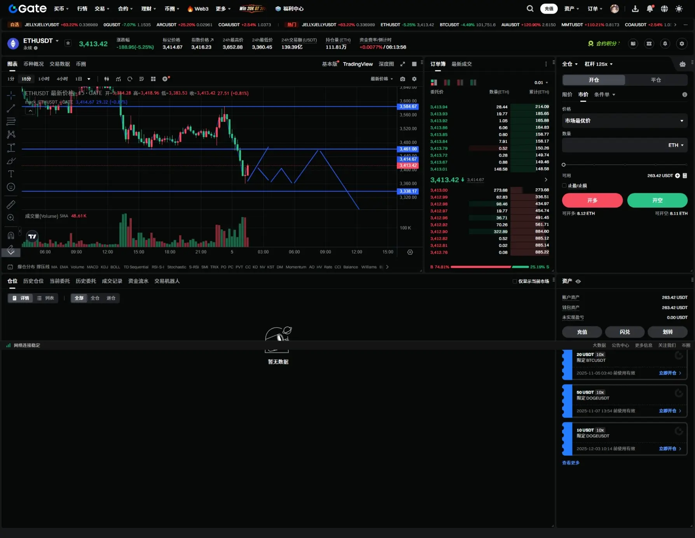This screenshot has width=695, height=538.
Task: Open the user avatar menu
Action: (x=615, y=9)
